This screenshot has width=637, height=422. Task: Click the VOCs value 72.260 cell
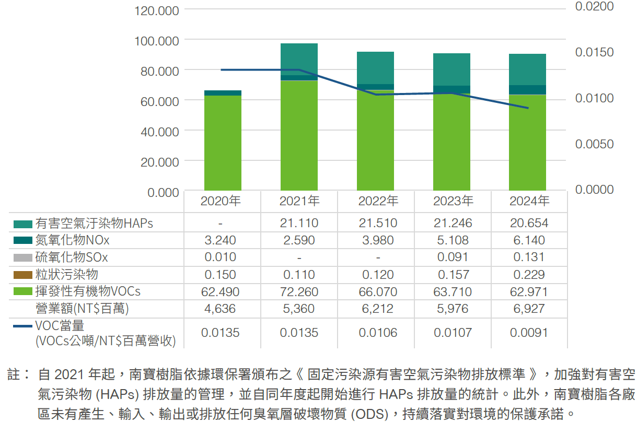[x=299, y=291]
